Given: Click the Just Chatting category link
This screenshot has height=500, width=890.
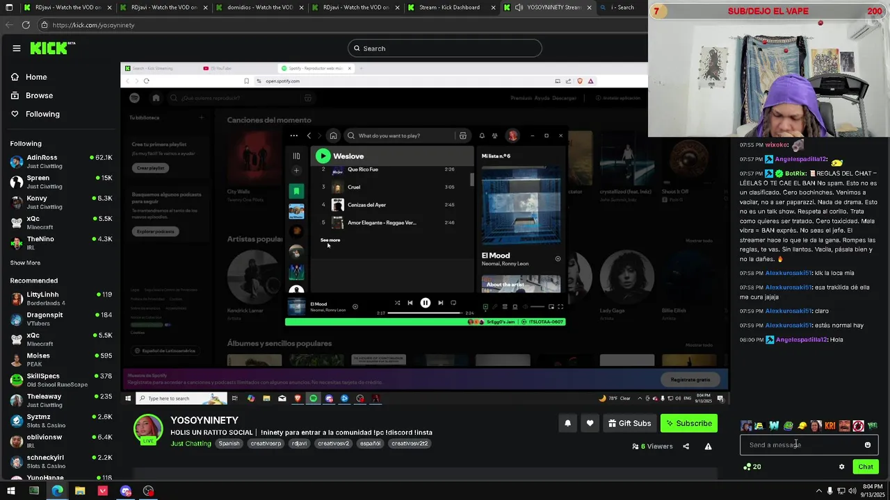Looking at the screenshot, I should (x=191, y=443).
